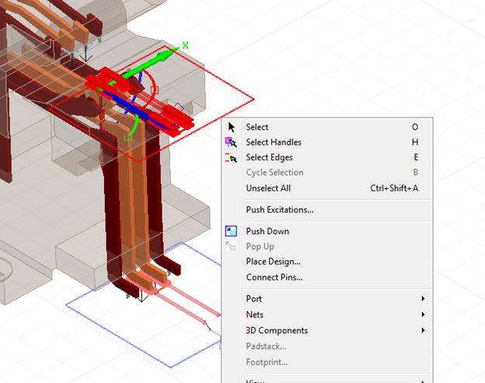Click the green square gizmo handle
This screenshot has height=383, width=485.
(128, 137)
